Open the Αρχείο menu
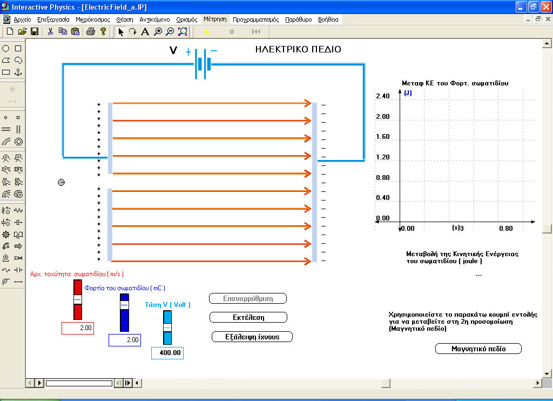 pos(22,19)
